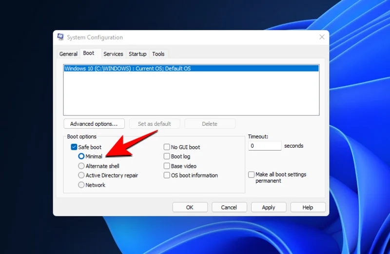
Task: Check OS boot information
Action: tap(167, 176)
